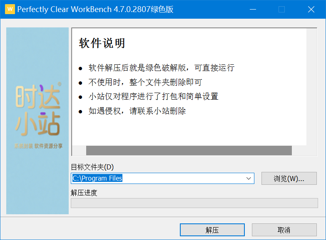
Task: Click the 解压进度 label
Action: coord(84,193)
